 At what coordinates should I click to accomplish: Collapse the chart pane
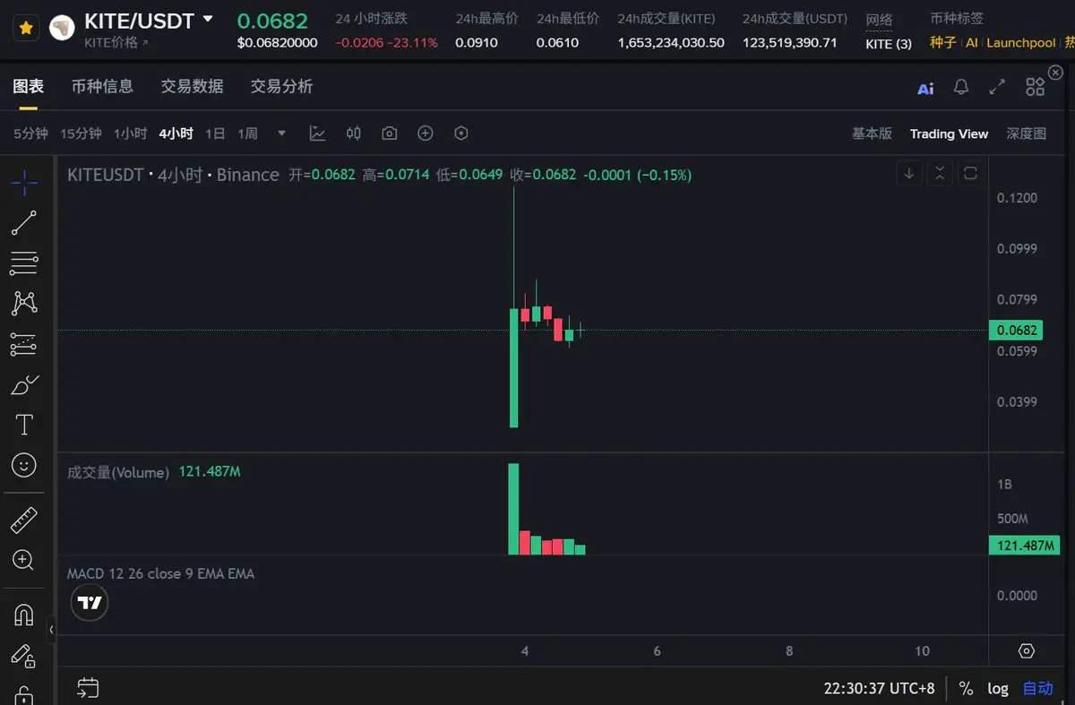(940, 174)
